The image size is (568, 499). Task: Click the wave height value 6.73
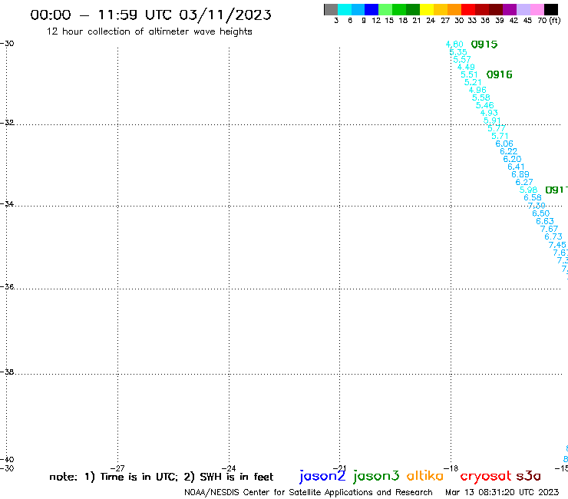(x=553, y=236)
